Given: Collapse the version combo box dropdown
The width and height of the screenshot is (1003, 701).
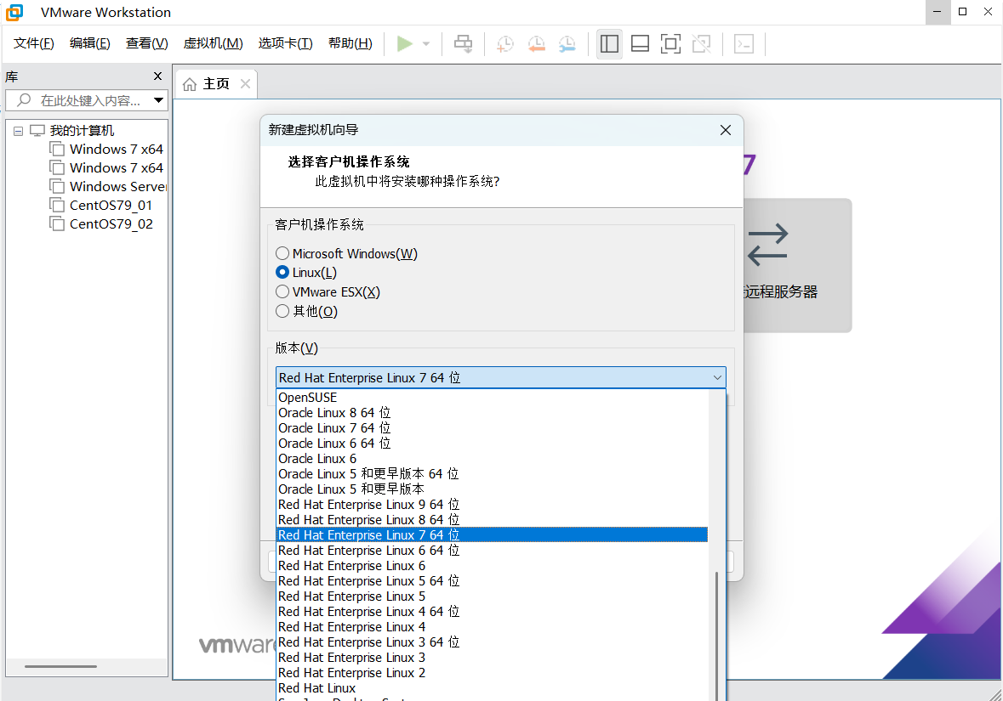Looking at the screenshot, I should point(717,377).
